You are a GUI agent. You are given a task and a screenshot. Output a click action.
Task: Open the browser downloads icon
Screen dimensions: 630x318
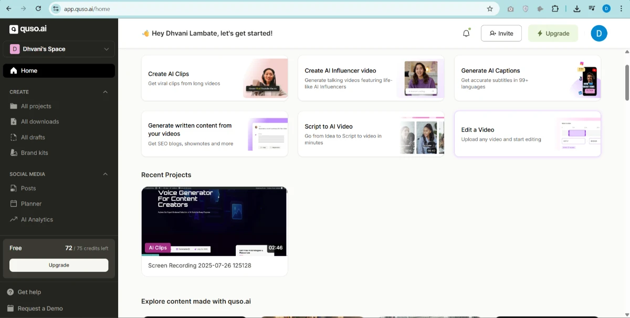(x=577, y=8)
